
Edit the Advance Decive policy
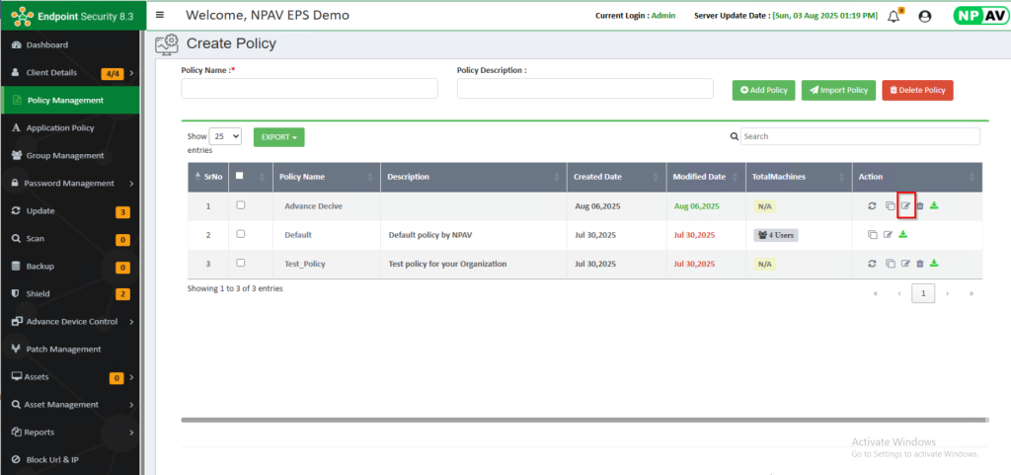(905, 206)
